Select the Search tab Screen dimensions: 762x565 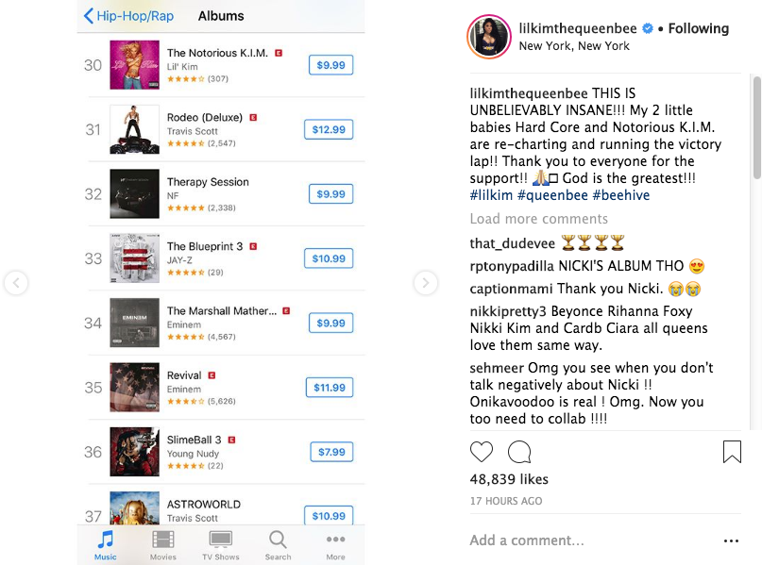click(x=278, y=545)
